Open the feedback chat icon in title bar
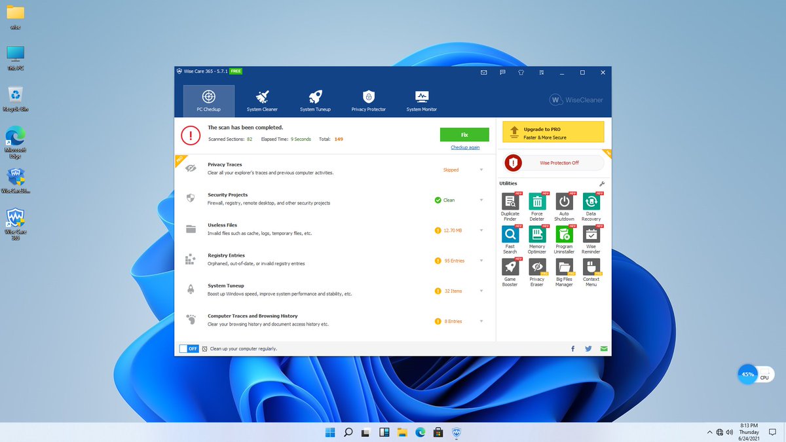The image size is (786, 442). pos(502,72)
